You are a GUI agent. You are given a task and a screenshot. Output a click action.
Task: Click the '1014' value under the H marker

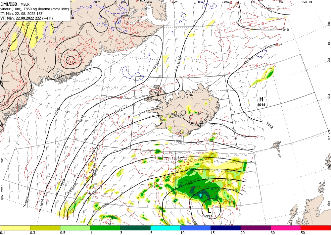click(x=261, y=105)
